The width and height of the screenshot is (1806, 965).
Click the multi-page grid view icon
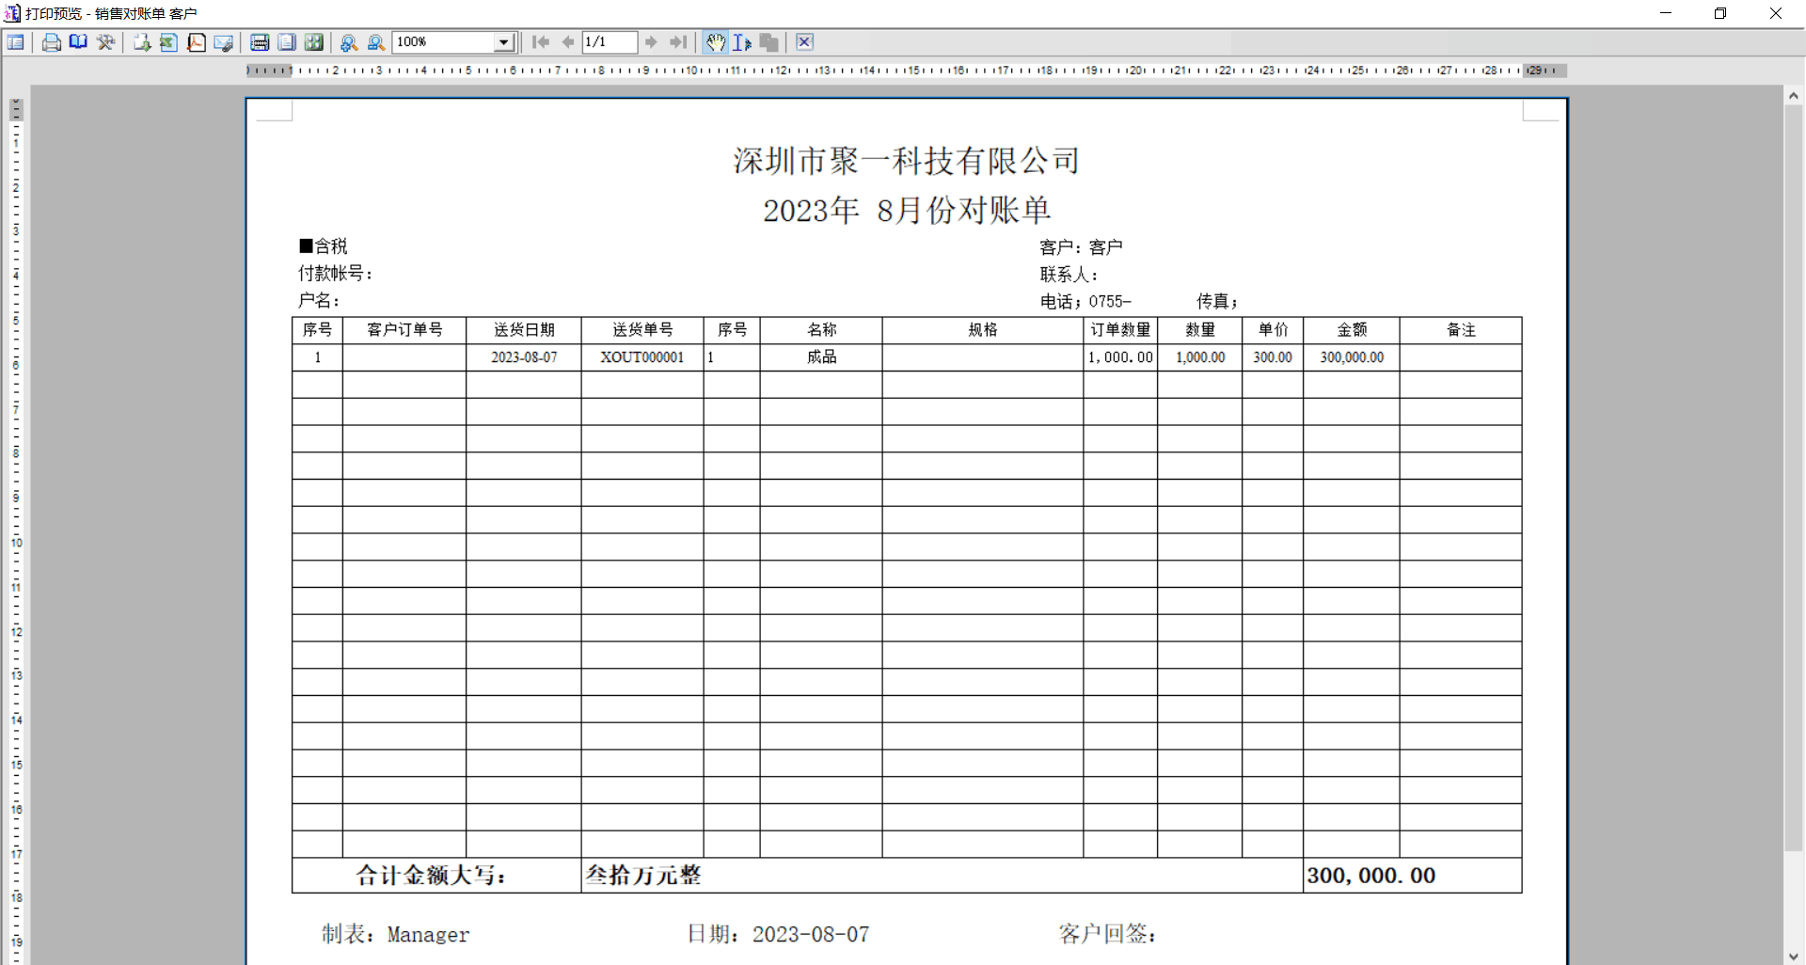(x=314, y=42)
